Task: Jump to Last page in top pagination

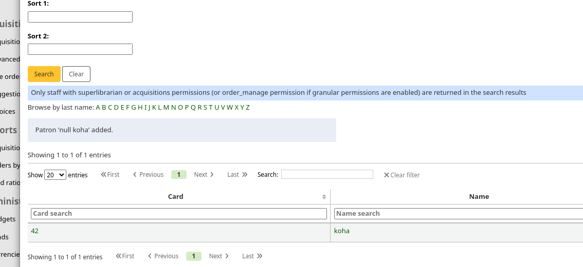Action: [237, 175]
